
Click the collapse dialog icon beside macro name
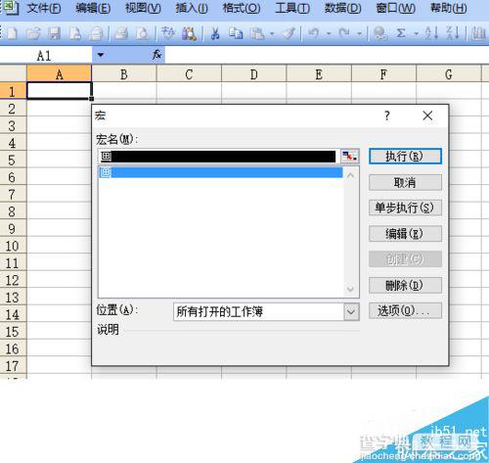coord(350,157)
